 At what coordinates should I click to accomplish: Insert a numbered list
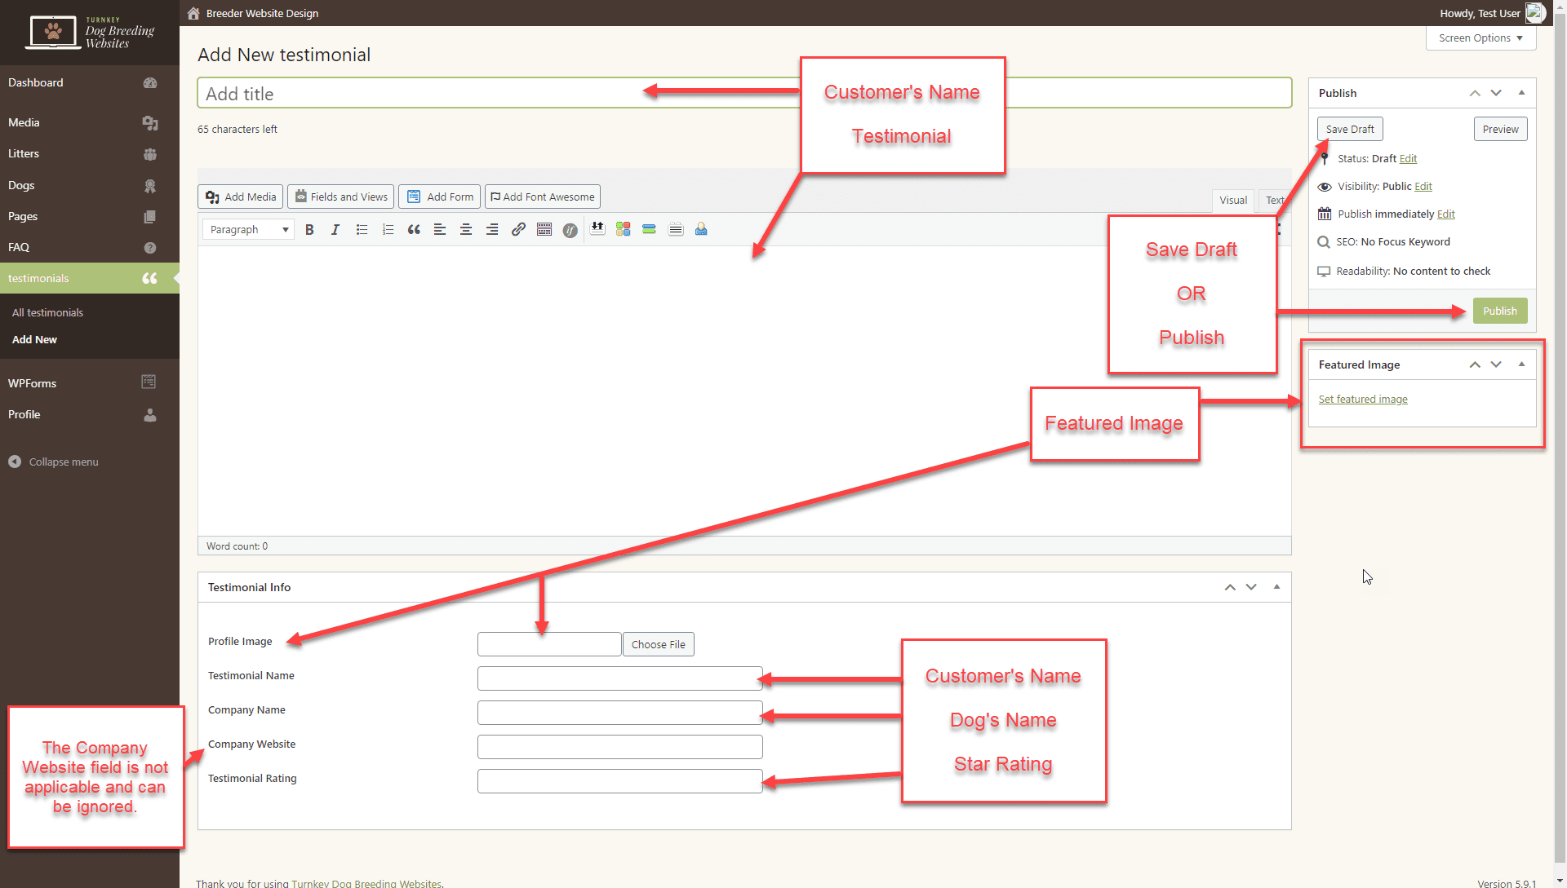pos(388,230)
